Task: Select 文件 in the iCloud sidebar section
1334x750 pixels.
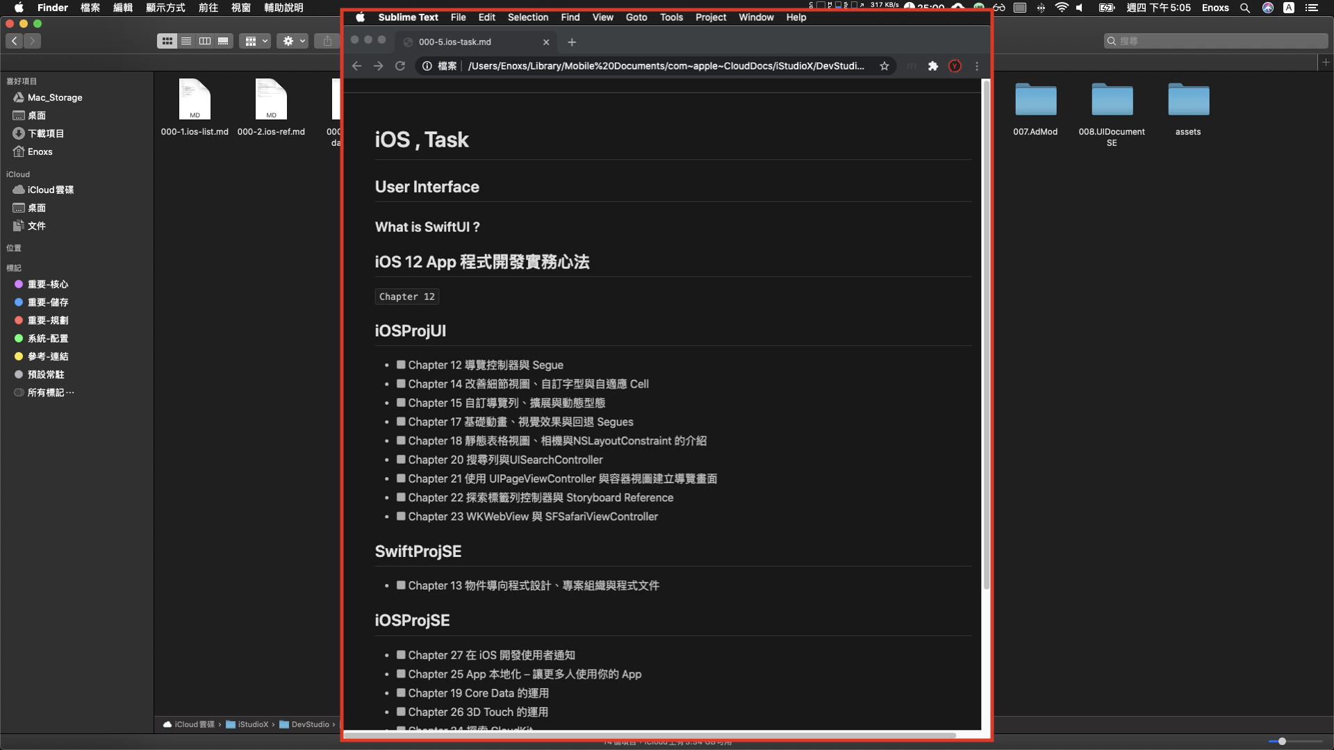Action: (x=36, y=226)
